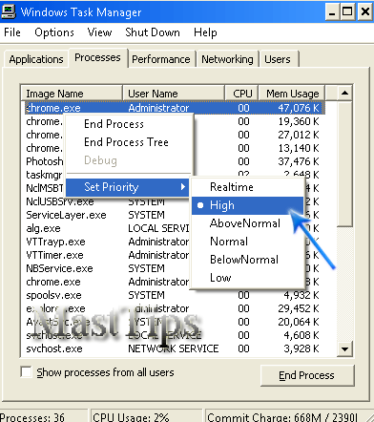
Task: Sort by Image Name column header
Action: coord(72,94)
